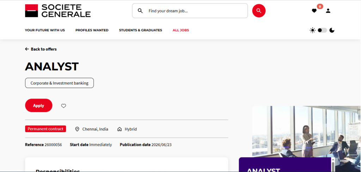Image resolution: width=361 pixels, height=172 pixels.
Task: Click the magnifier icon inside search field
Action: pyautogui.click(x=140, y=11)
